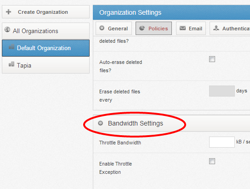Click the plus icon beside Create Organization
Image resolution: width=250 pixels, height=189 pixels.
[8, 12]
